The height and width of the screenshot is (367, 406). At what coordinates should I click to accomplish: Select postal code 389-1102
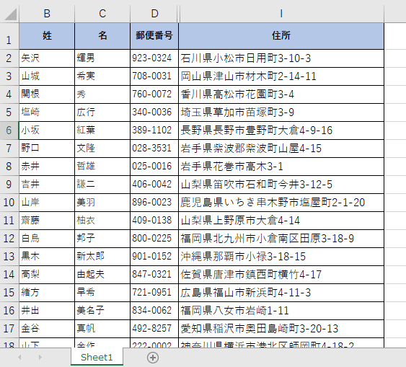coord(154,131)
